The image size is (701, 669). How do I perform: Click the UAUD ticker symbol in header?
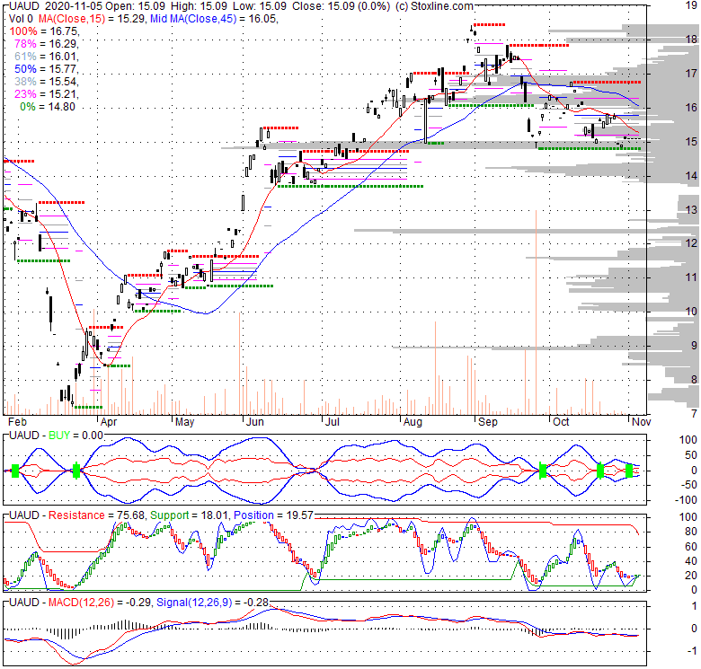(x=23, y=6)
